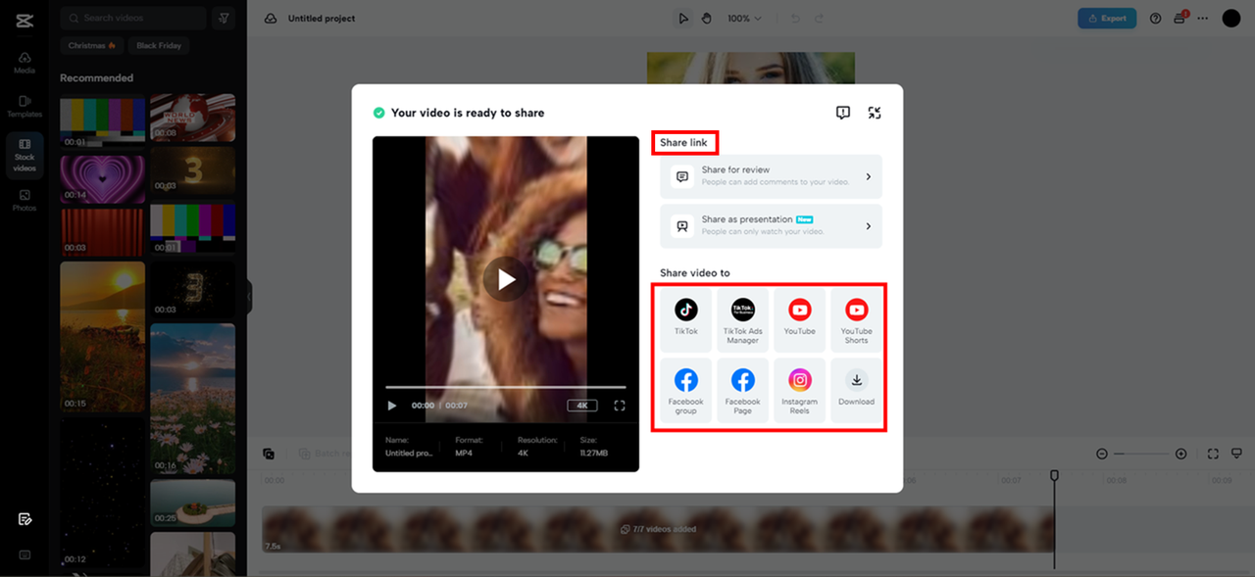Open the feedback icon in the share dialog
This screenshot has width=1255, height=577.
842,112
